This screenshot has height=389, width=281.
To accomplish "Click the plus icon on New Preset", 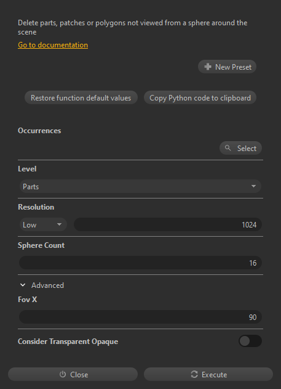I will click(208, 67).
